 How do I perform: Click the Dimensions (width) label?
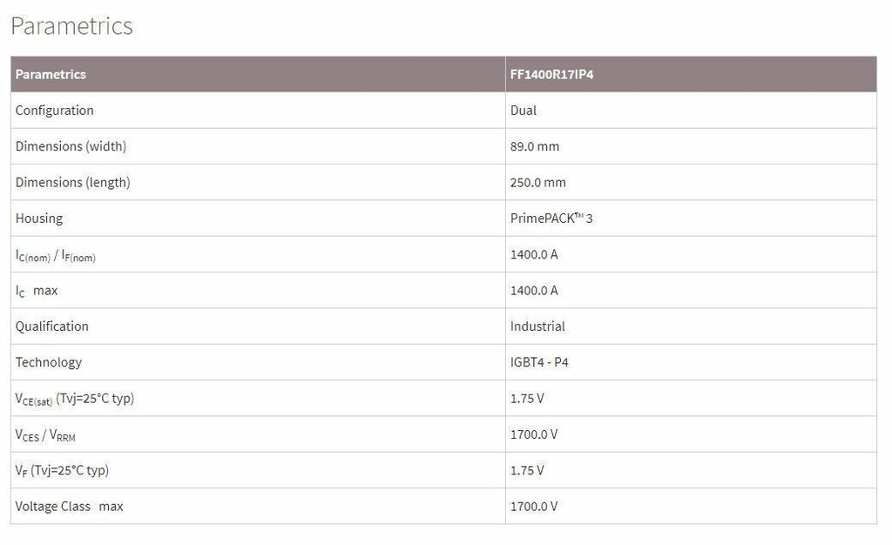coord(71,146)
